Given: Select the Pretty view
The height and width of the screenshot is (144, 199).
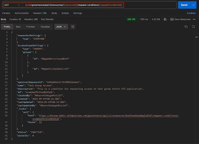Looking at the screenshot, I should click(7, 27).
